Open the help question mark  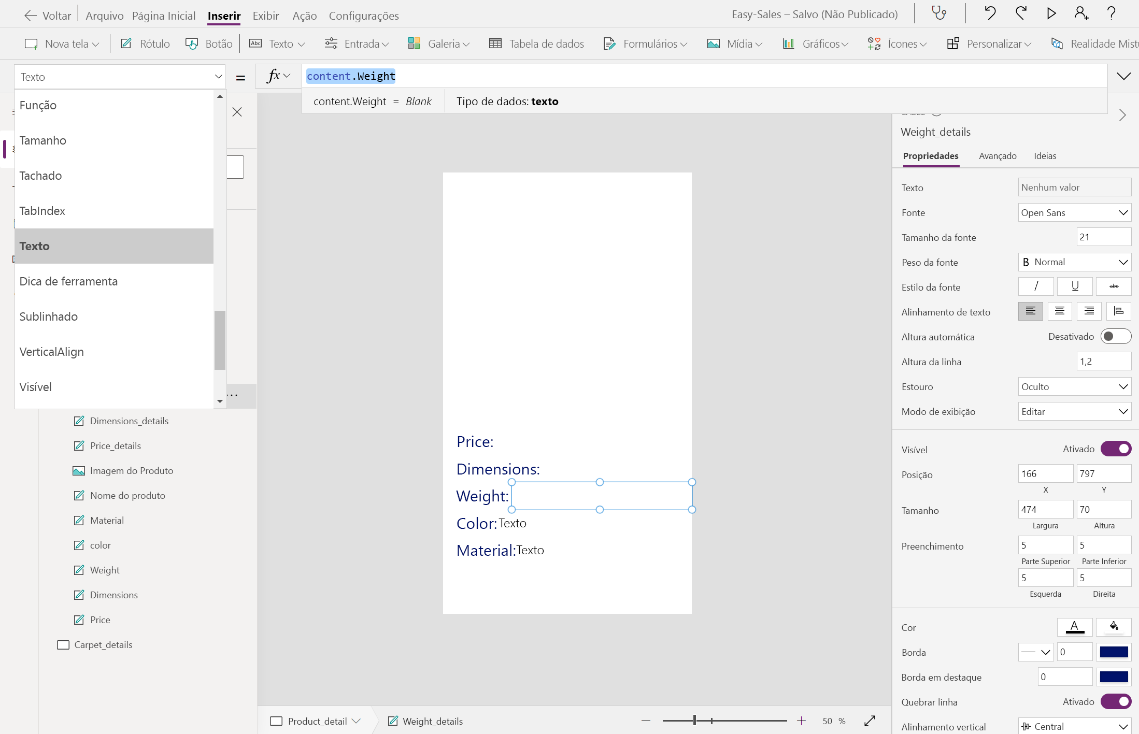click(1111, 13)
